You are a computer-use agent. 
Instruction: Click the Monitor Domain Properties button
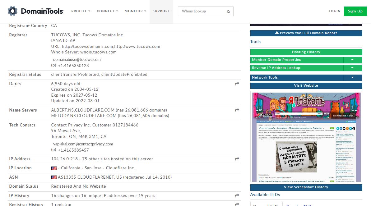click(x=297, y=60)
